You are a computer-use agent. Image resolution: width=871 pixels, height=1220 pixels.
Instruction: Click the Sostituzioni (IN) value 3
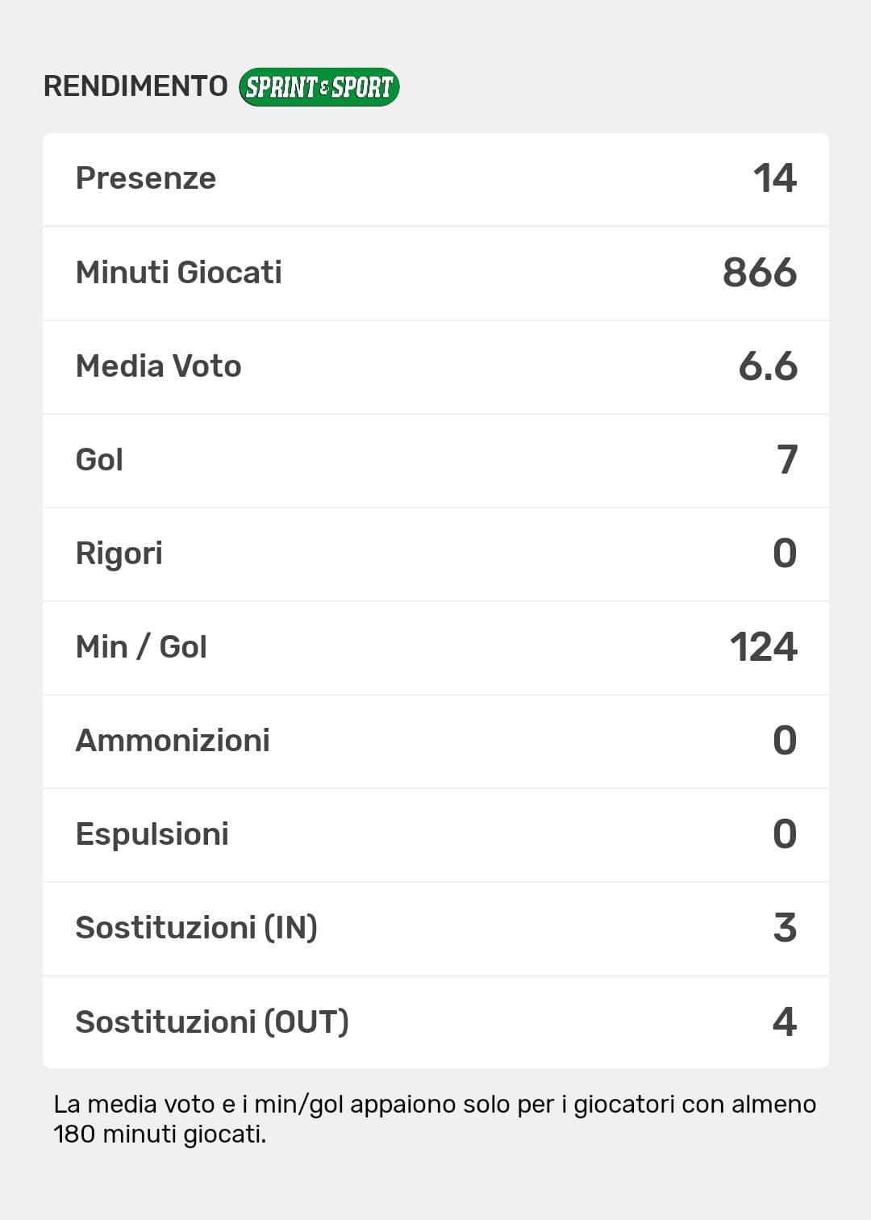785,928
